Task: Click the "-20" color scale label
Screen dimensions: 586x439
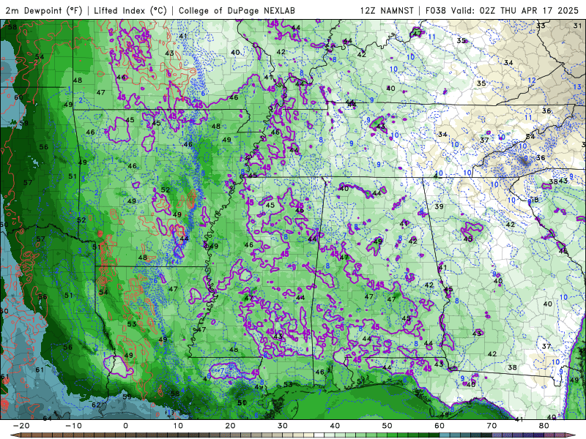Action: [21, 426]
